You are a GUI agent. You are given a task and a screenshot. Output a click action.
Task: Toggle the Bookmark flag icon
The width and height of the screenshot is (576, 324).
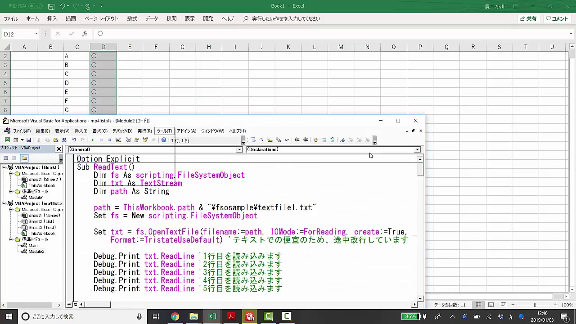(x=342, y=140)
